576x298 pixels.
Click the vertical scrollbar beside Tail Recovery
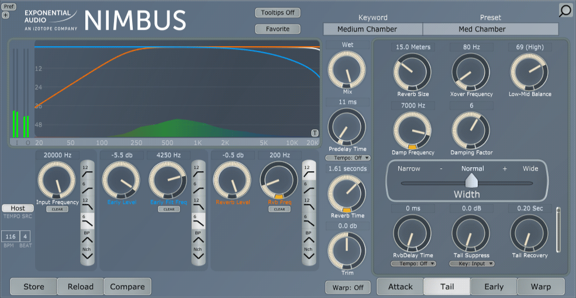(558, 230)
